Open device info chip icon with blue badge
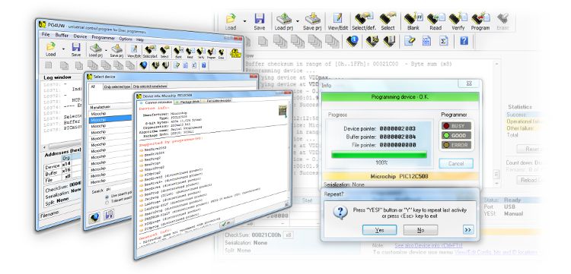This screenshot has height=274, width=571. pyautogui.click(x=352, y=41)
